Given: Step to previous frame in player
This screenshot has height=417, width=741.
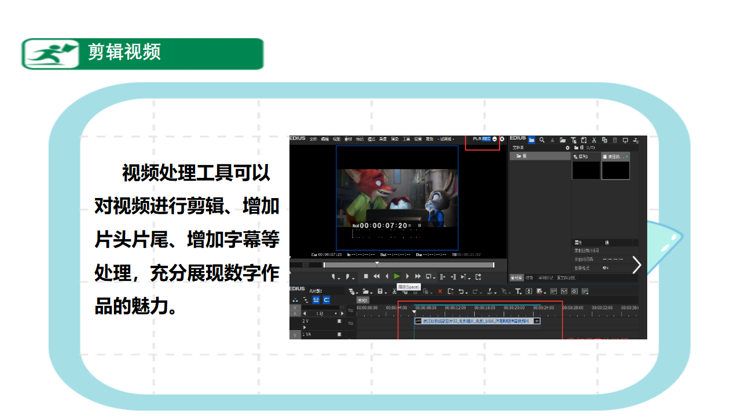Looking at the screenshot, I should pyautogui.click(x=387, y=276).
